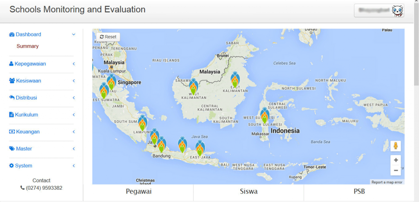Open school marker in Central Java
The image size is (419, 202).
pyautogui.click(x=182, y=145)
